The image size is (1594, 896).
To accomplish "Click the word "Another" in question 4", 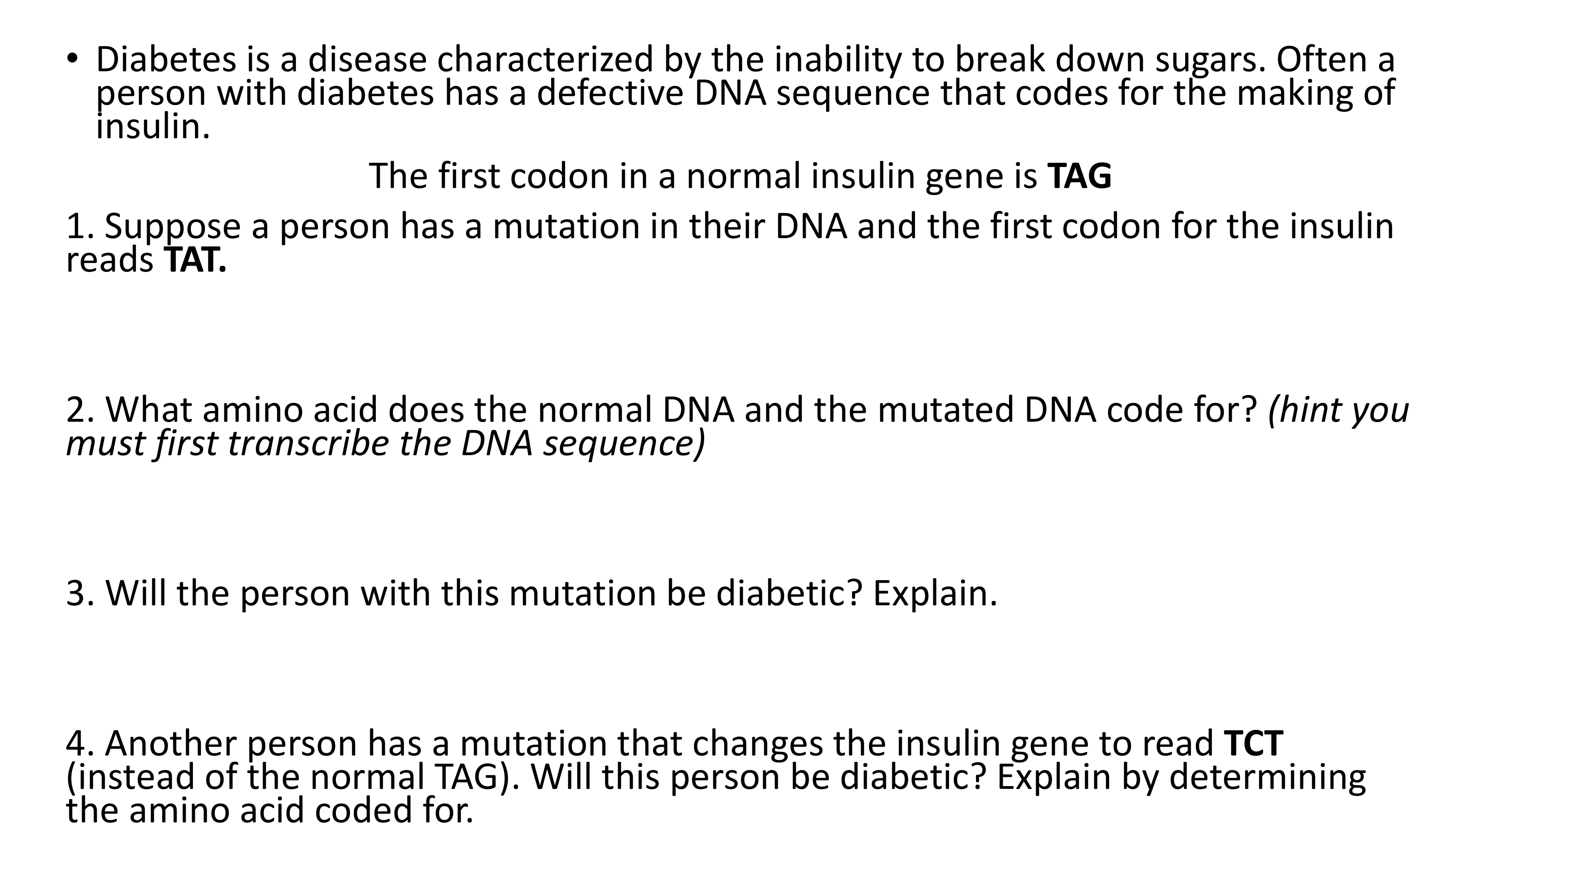I will [x=171, y=743].
